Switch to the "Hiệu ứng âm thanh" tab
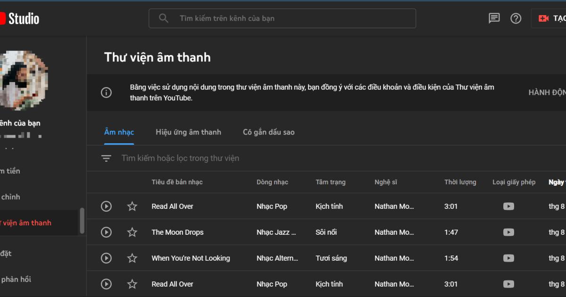566x297 pixels. click(x=188, y=132)
